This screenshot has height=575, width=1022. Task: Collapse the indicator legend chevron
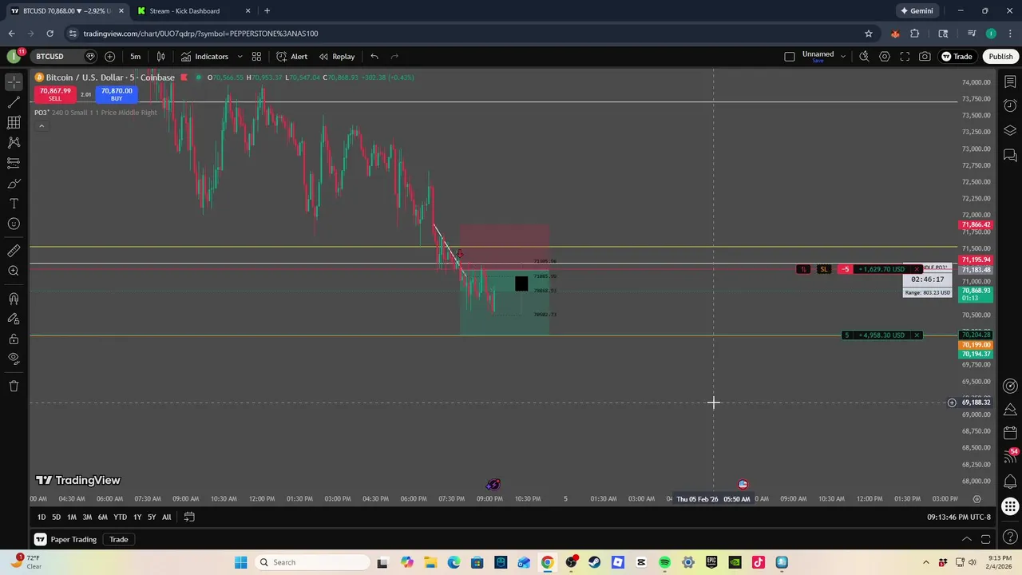pos(42,125)
